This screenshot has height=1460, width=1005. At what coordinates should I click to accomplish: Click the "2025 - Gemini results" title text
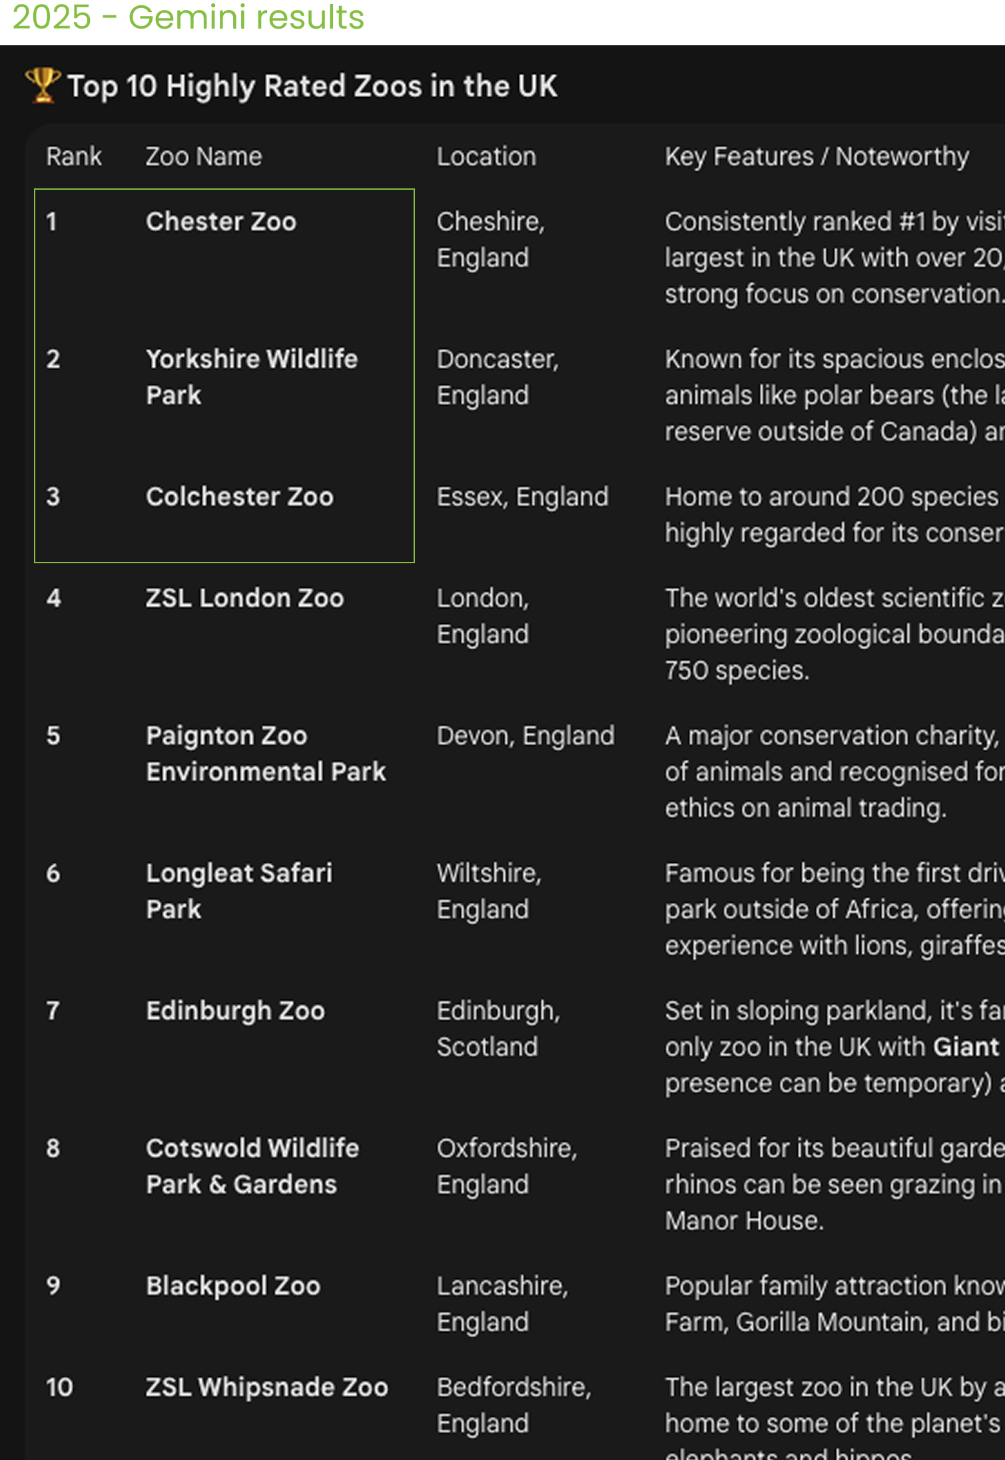click(x=188, y=17)
